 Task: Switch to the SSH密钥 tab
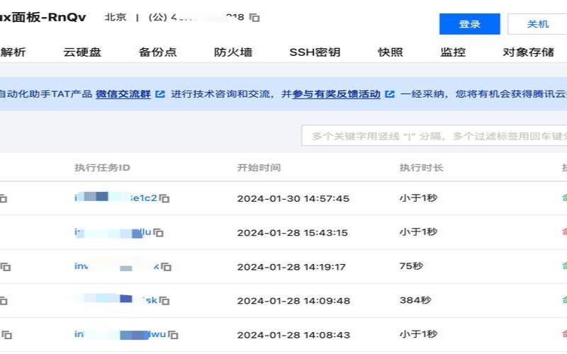315,52
